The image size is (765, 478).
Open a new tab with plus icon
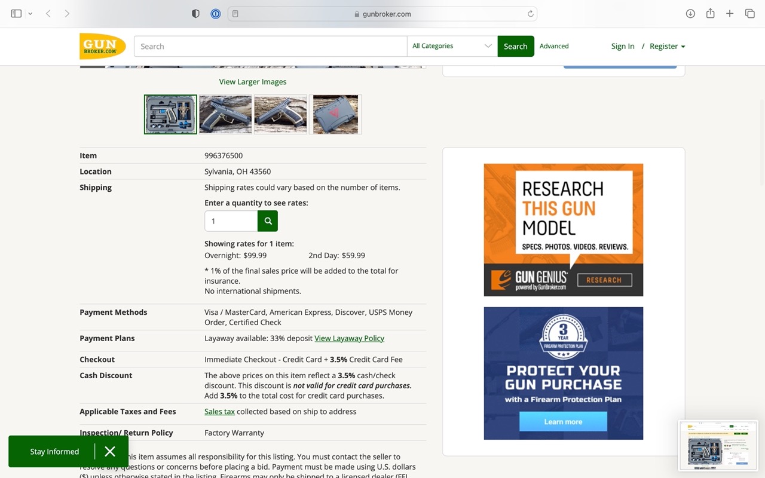tap(730, 14)
